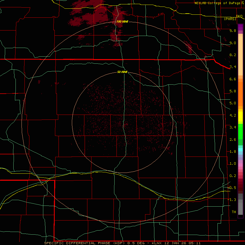This screenshot has height=245, width=245.
Task: Click the 8.2 scale value
Action: click(x=233, y=55)
